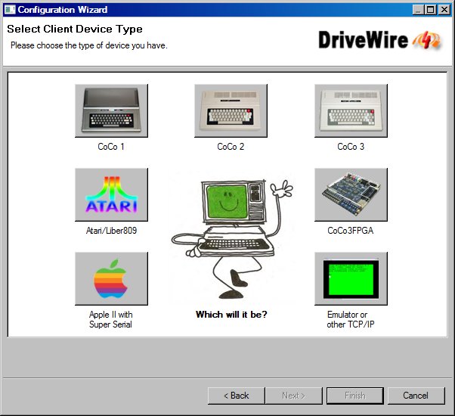Close the Configuration Wizard window
455x416 pixels.
[x=444, y=10]
